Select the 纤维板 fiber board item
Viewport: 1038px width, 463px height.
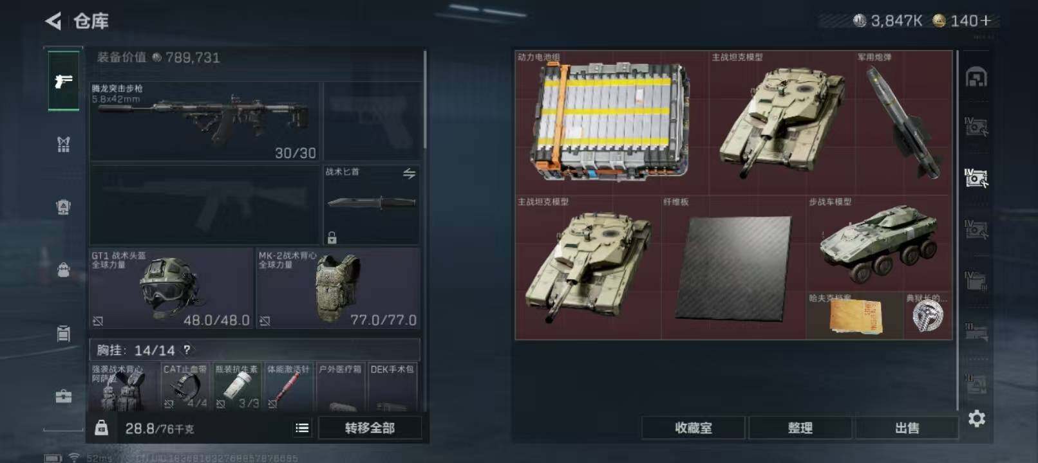click(733, 268)
